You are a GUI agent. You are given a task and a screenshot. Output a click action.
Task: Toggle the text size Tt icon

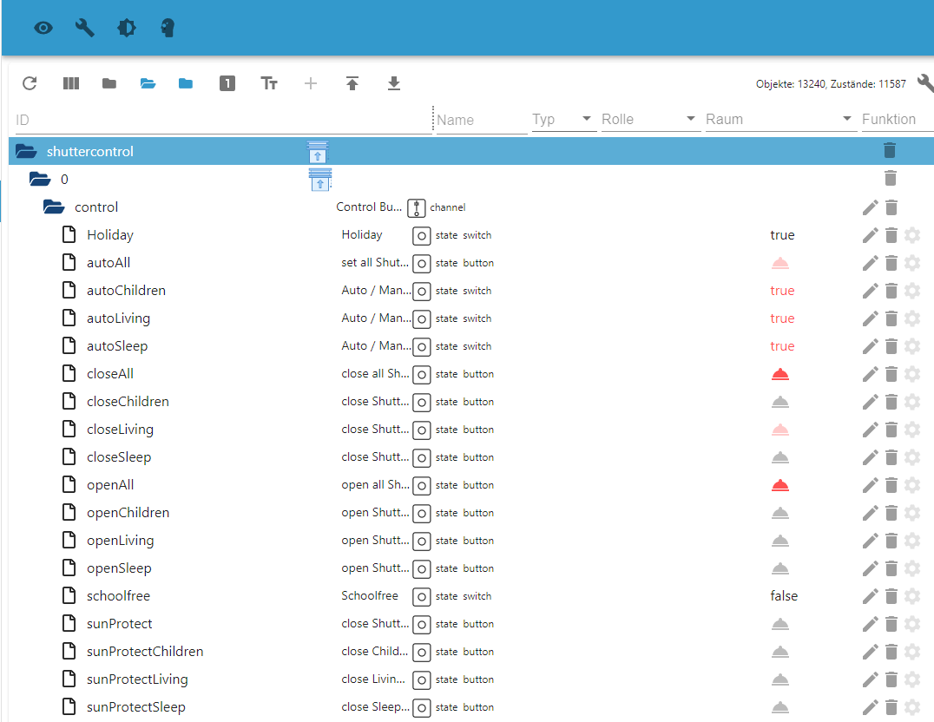tap(269, 83)
